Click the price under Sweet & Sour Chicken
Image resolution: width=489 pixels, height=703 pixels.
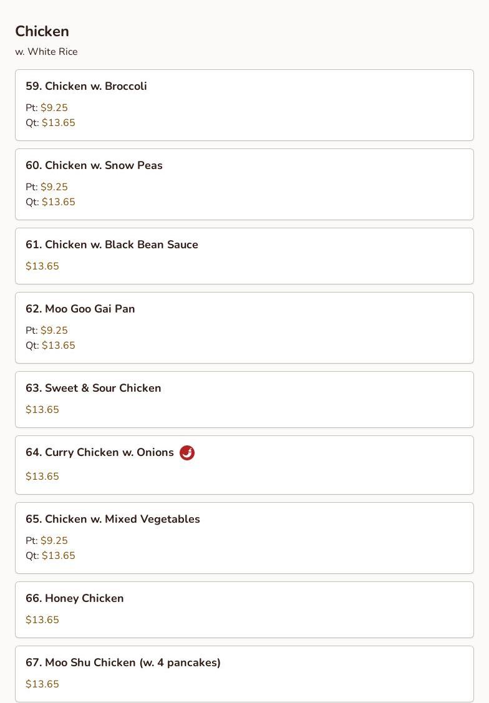coord(42,410)
